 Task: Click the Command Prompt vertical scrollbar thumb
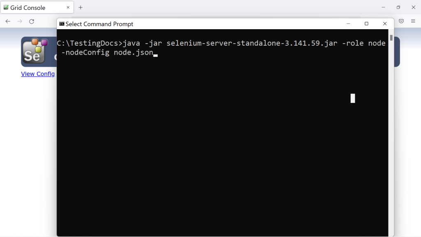pyautogui.click(x=391, y=38)
